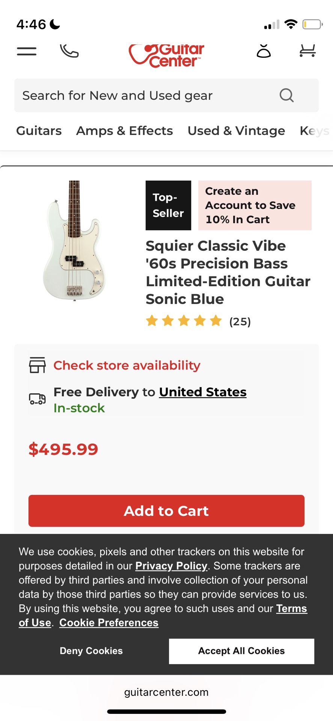Select Amps & Effects category
333x721 pixels.
coord(125,131)
